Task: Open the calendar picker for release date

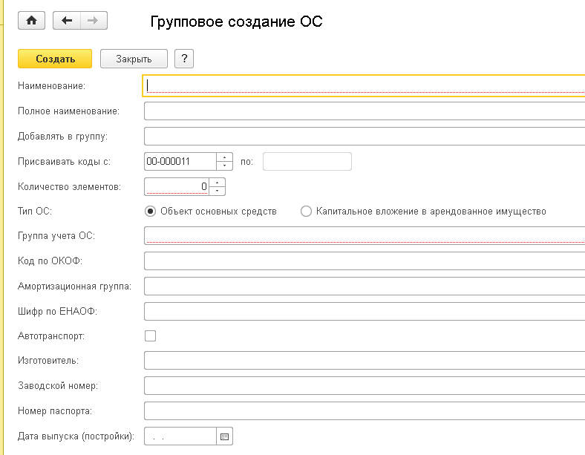Action: click(225, 436)
